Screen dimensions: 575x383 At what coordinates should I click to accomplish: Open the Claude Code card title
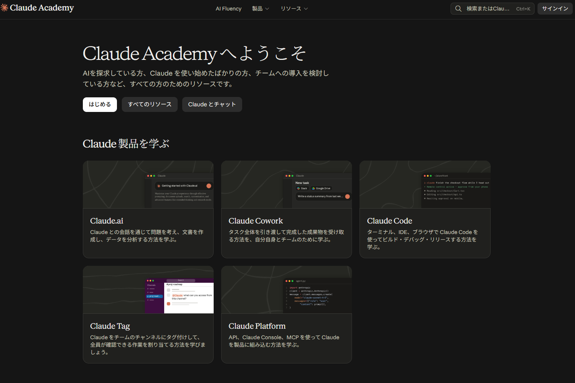click(389, 221)
